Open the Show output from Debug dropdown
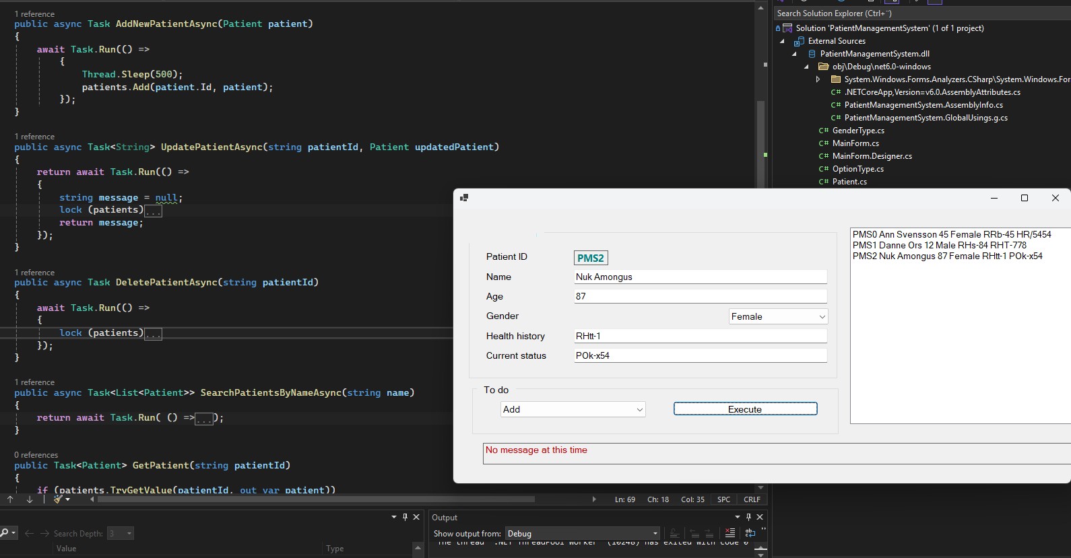The width and height of the screenshot is (1071, 558). (582, 533)
